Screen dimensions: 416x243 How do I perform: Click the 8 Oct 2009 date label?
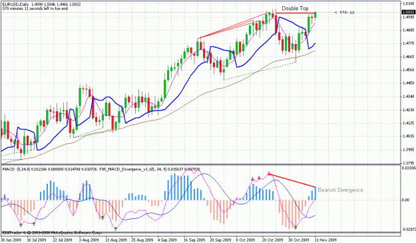[246, 240]
